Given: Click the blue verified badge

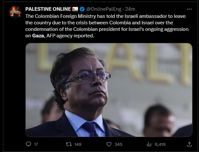Looking at the screenshot, I should pos(83,8).
